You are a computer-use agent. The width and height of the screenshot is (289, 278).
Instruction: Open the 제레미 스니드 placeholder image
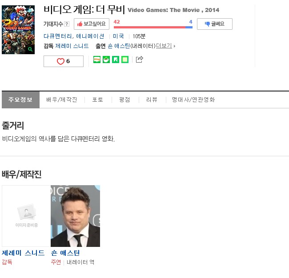[x=26, y=216]
